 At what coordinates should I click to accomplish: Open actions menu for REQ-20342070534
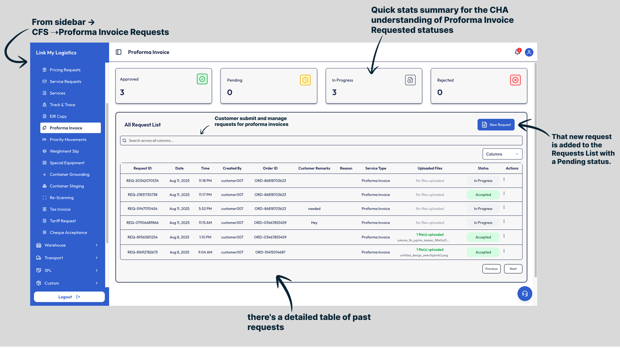(x=504, y=180)
